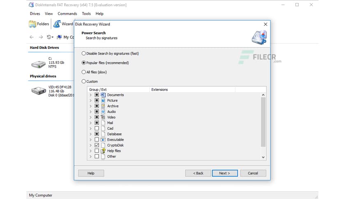Click the Other group file icon
Image resolution: width=344 pixels, height=199 pixels.
click(103, 157)
